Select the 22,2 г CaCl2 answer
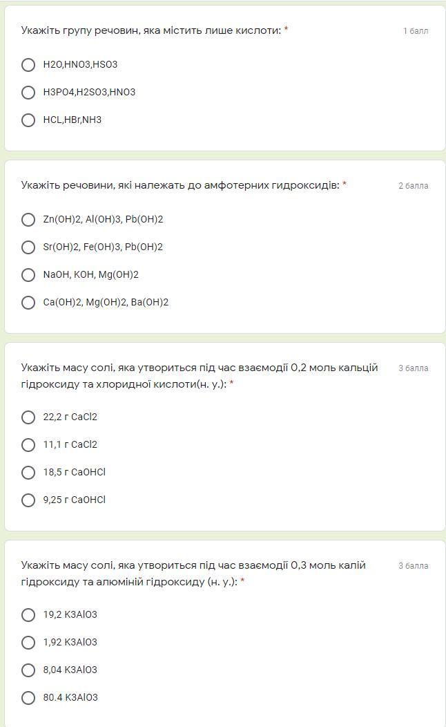Image resolution: width=446 pixels, height=727 pixels. [x=28, y=417]
